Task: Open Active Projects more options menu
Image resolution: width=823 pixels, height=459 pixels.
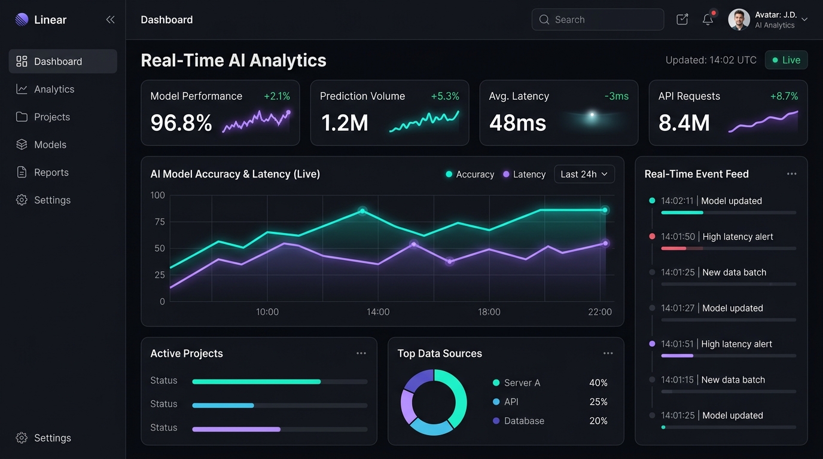Action: tap(361, 353)
